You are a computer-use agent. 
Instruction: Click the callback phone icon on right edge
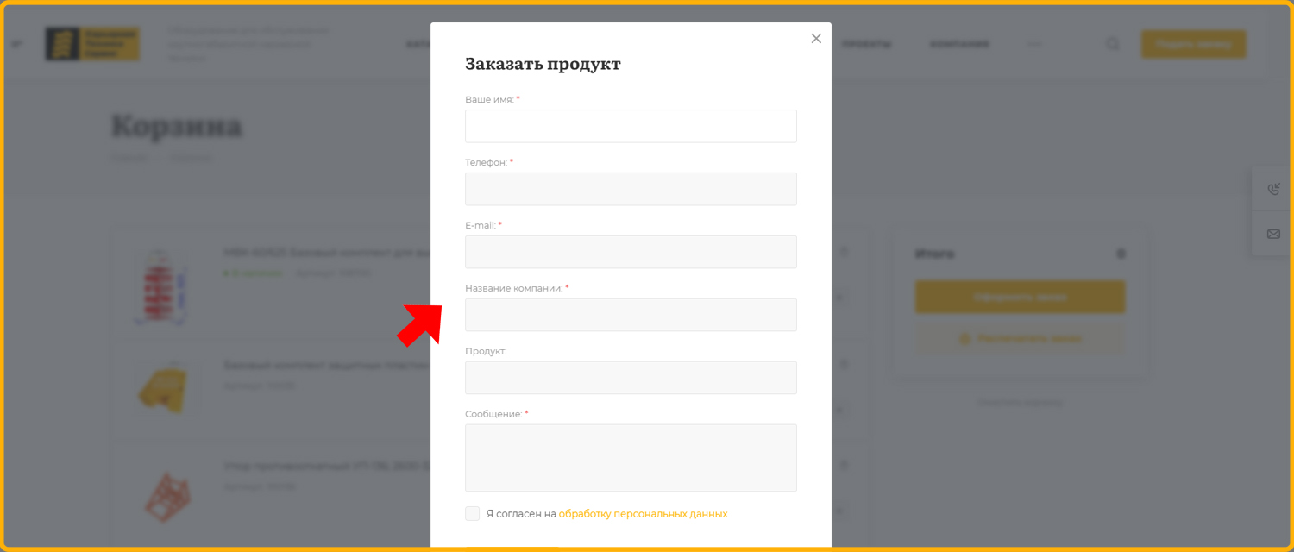pos(1273,190)
